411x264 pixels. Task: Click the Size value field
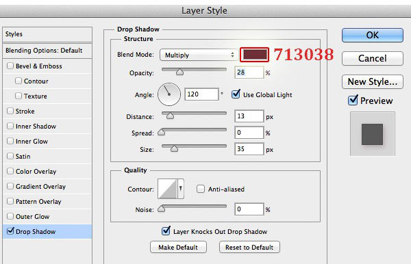point(249,149)
